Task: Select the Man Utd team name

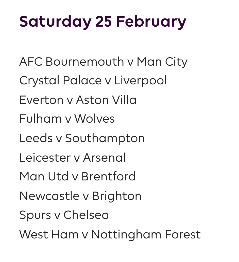Action: point(44,177)
